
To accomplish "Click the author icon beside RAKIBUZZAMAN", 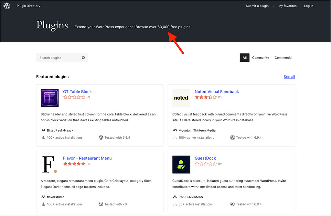I will point(175,197).
